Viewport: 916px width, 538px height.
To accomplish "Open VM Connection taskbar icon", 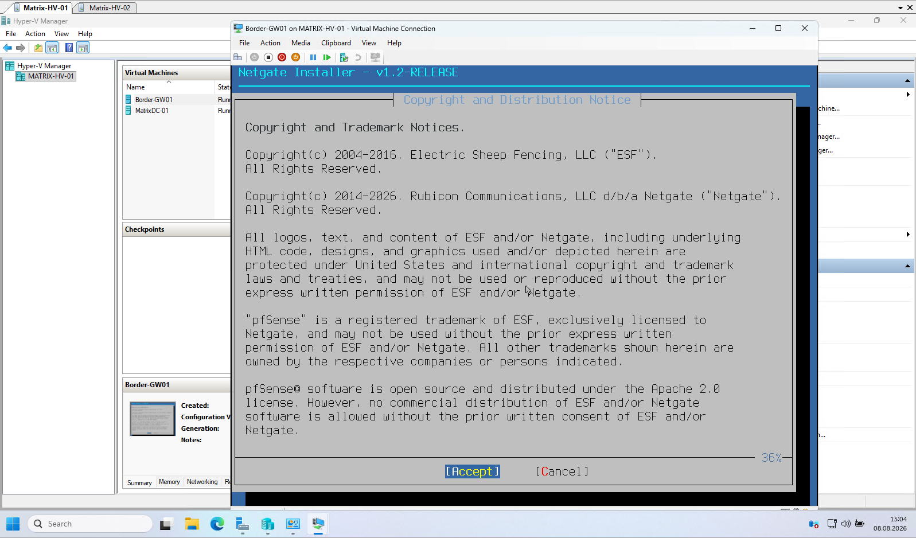I will tap(318, 524).
